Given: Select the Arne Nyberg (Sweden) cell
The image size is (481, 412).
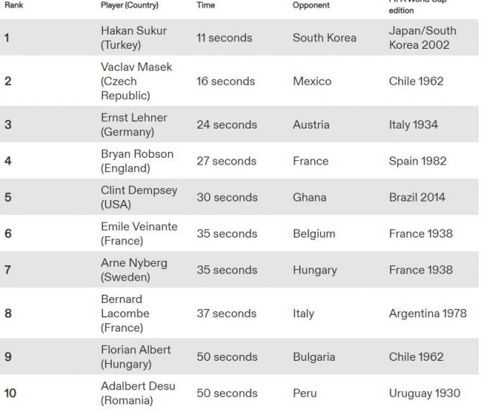Looking at the screenshot, I should (134, 270).
